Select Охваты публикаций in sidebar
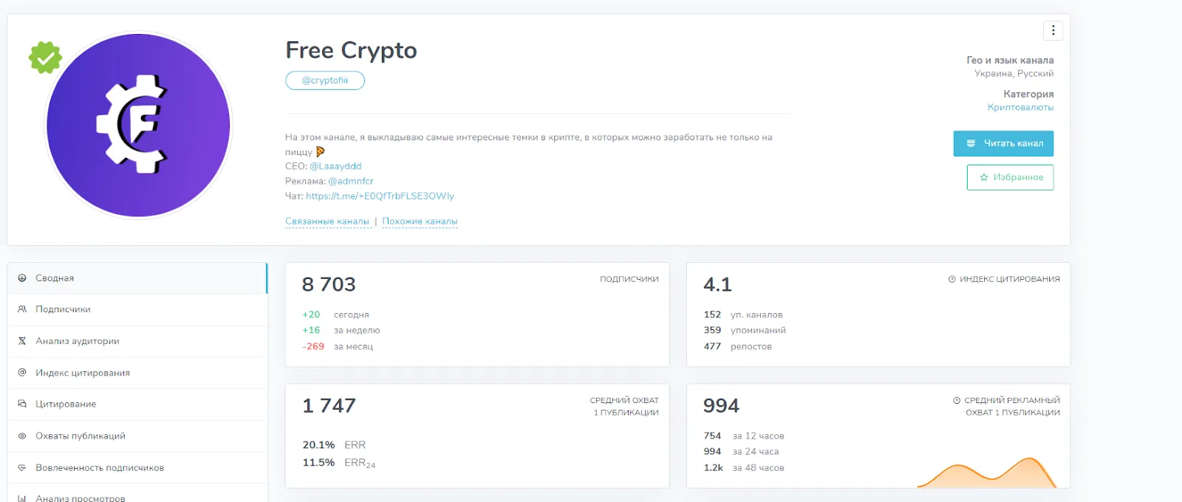 click(x=137, y=436)
